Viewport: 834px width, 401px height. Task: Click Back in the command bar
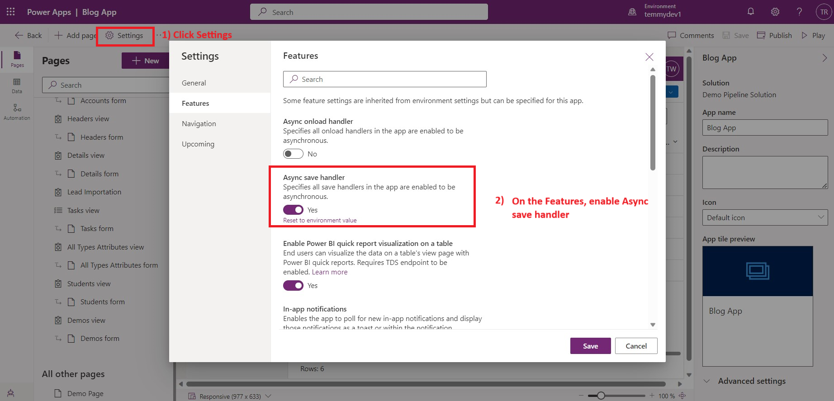tap(28, 35)
